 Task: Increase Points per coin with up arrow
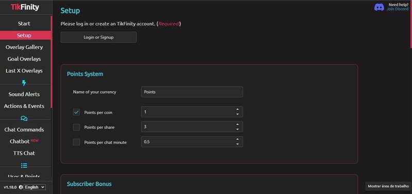click(237, 109)
